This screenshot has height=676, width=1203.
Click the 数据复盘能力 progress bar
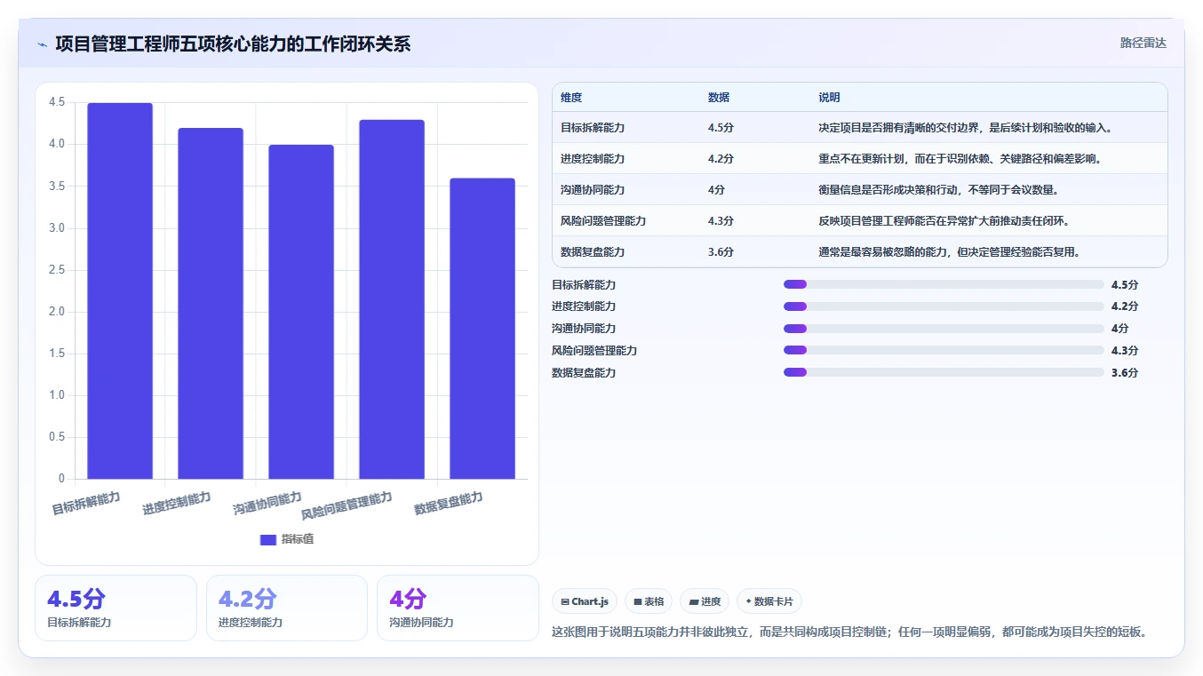tap(944, 373)
